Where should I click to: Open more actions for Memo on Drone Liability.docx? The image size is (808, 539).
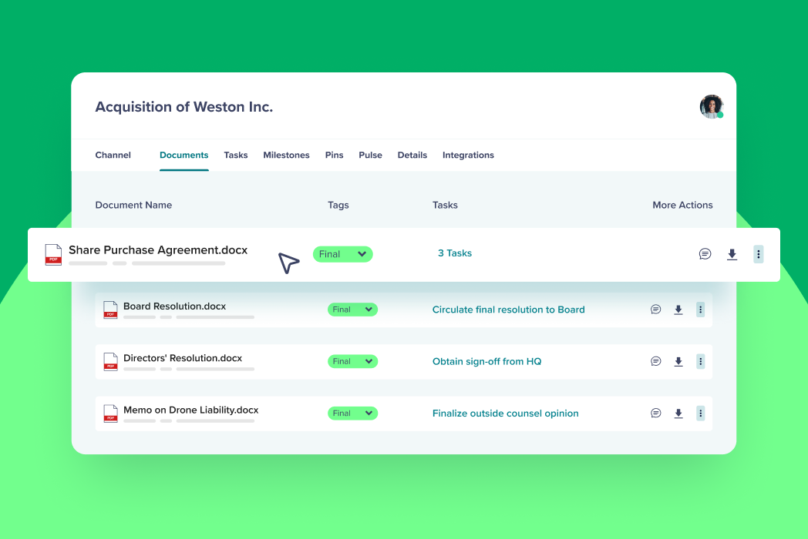(x=700, y=413)
